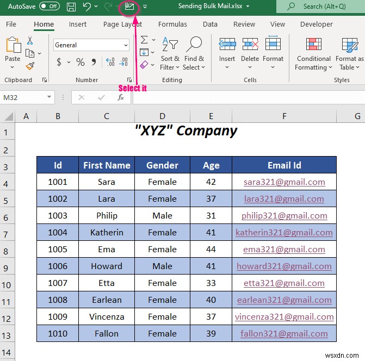This screenshot has width=365, height=361.
Task: Click the Select All corner triangle
Action: pos(9,116)
